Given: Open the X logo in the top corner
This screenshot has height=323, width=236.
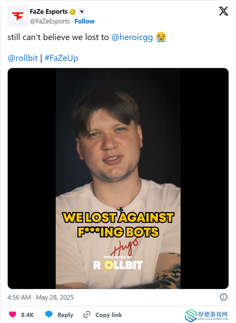Looking at the screenshot, I should tap(223, 11).
